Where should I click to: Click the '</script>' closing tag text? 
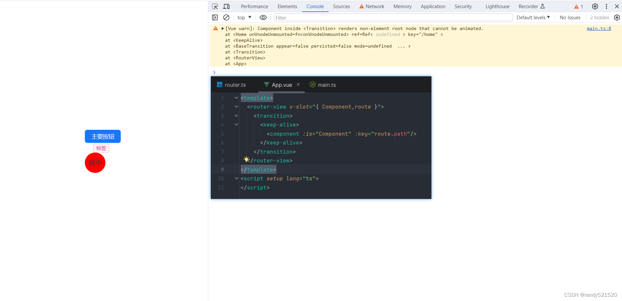[255, 188]
